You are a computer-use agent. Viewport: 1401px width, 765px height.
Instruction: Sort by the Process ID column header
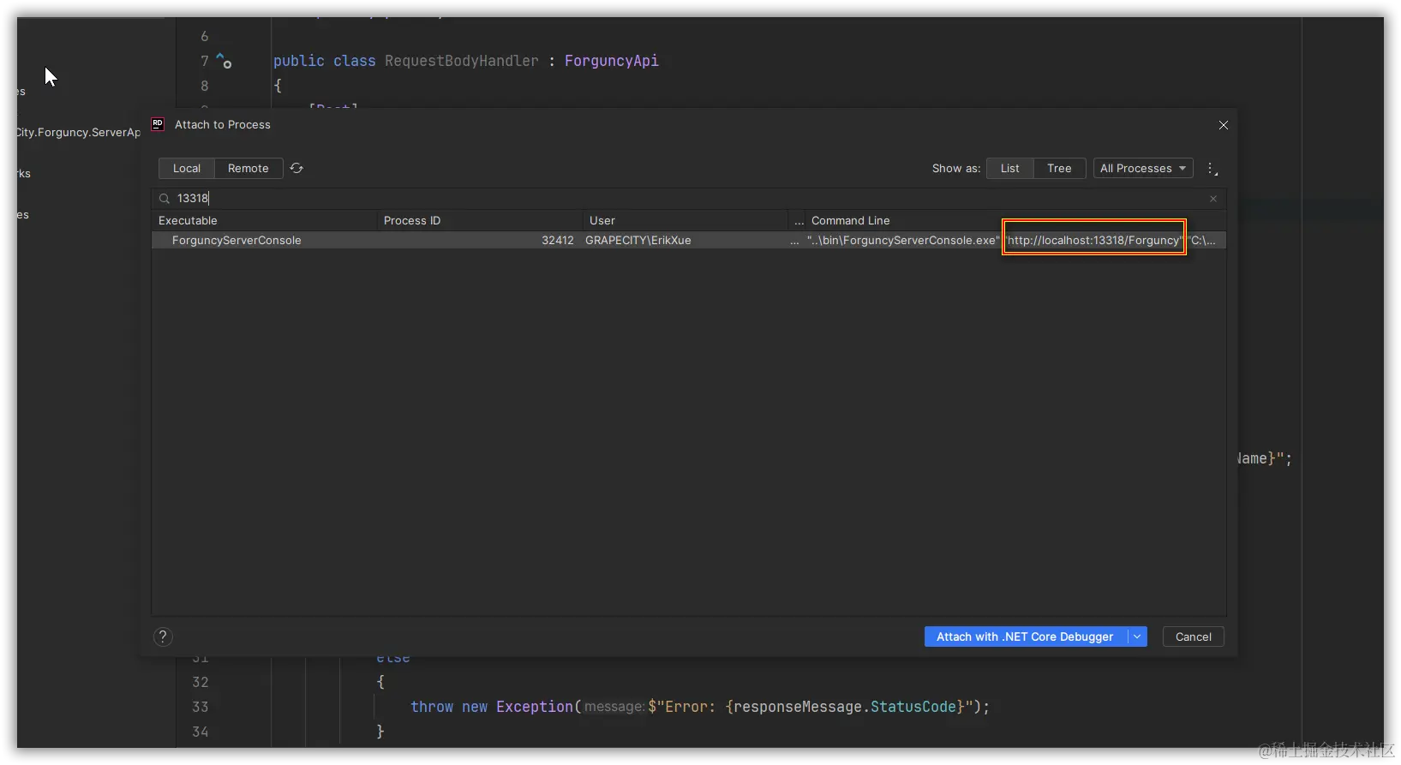pos(479,221)
